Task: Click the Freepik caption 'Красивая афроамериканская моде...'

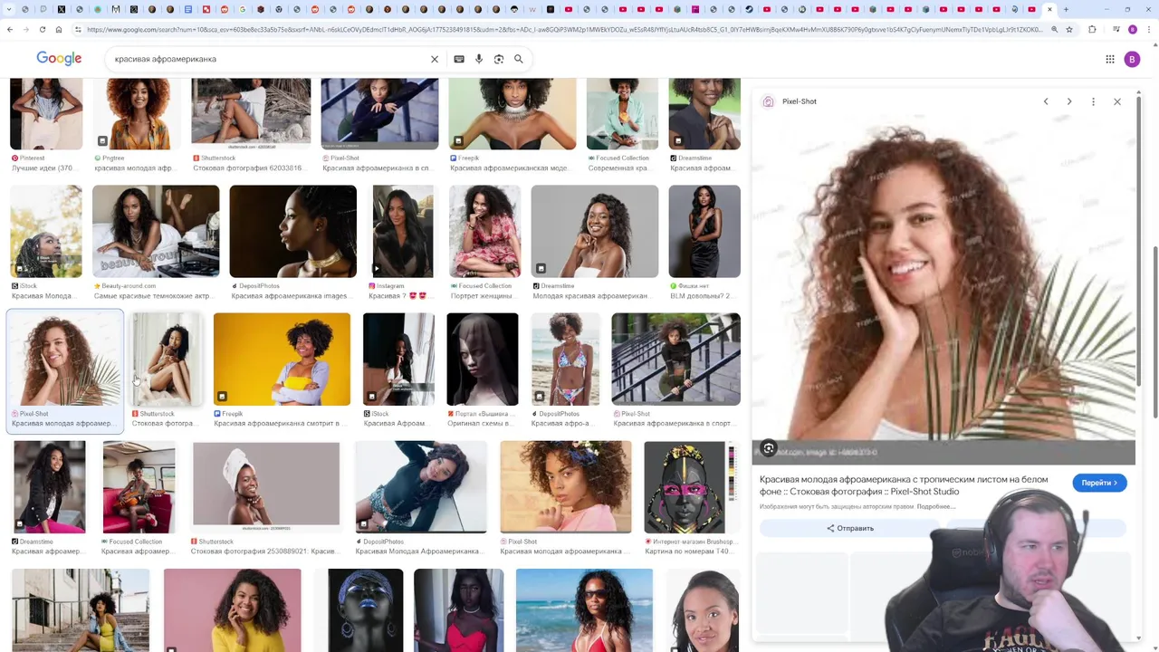Action: pos(510,168)
